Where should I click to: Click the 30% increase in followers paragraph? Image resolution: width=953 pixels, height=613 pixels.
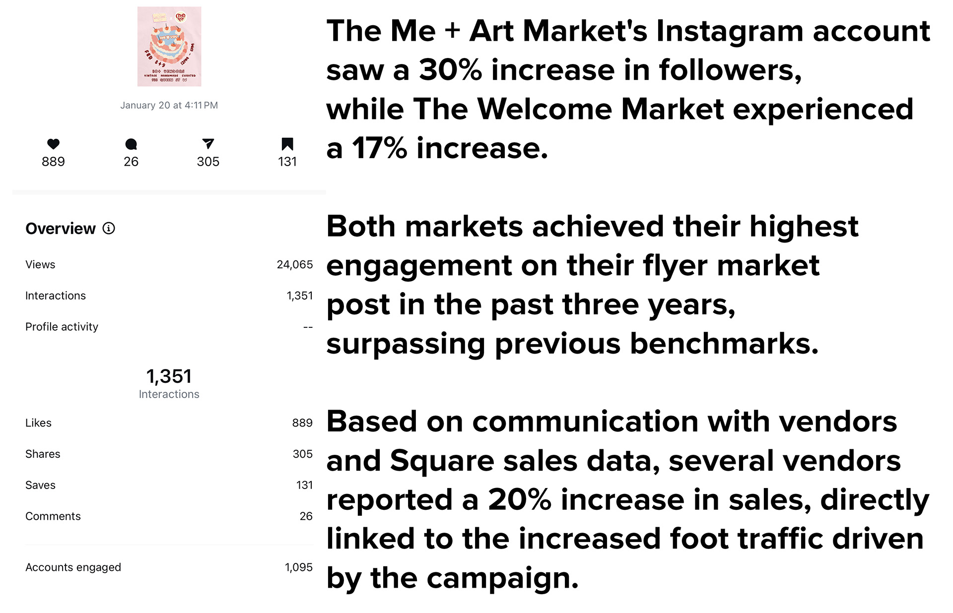tap(628, 89)
